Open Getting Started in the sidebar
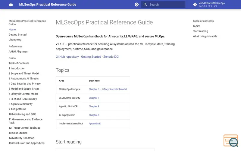This screenshot has height=151, width=241. 17,34
